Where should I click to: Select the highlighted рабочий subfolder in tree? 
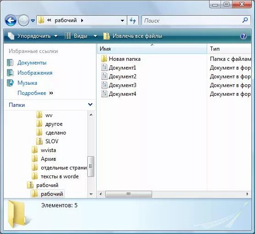click(47, 194)
